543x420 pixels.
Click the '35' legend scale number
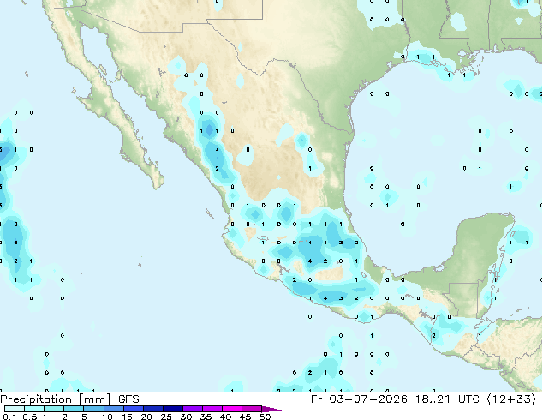coord(206,417)
